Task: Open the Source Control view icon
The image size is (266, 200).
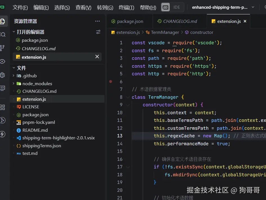Action: pos(2,48)
